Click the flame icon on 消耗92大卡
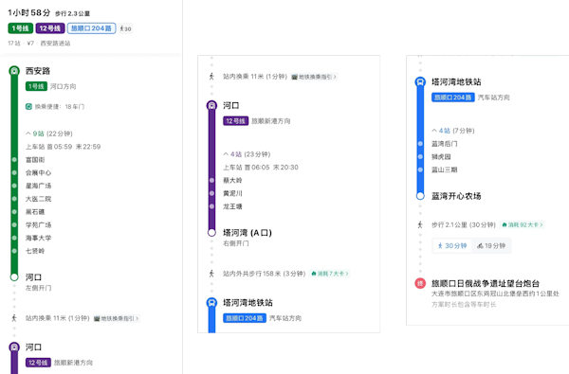 [x=505, y=224]
